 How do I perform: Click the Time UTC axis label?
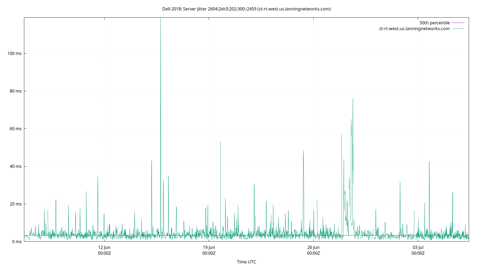point(246,262)
